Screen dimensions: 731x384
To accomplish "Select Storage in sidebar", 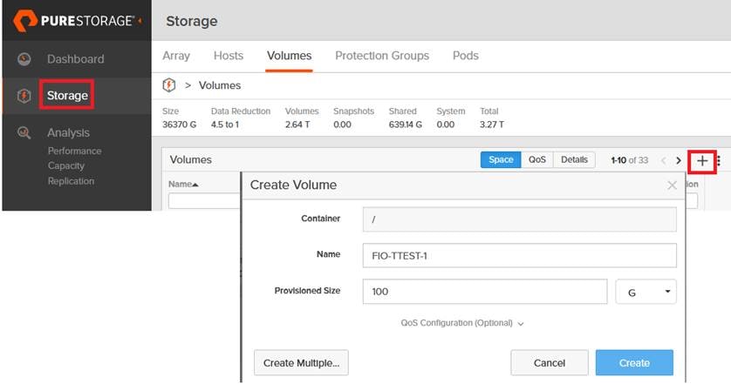I will [67, 96].
